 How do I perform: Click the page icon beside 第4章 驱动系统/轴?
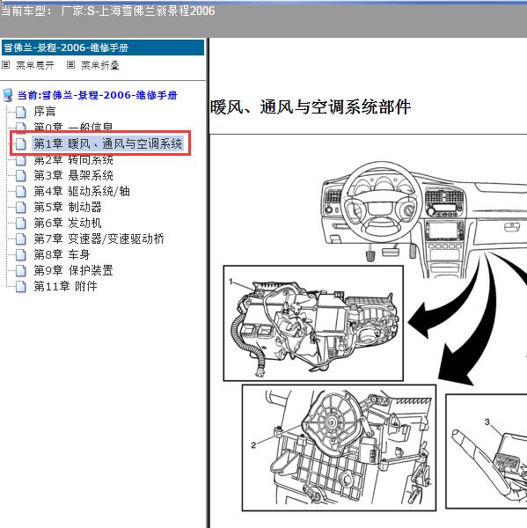pos(21,192)
